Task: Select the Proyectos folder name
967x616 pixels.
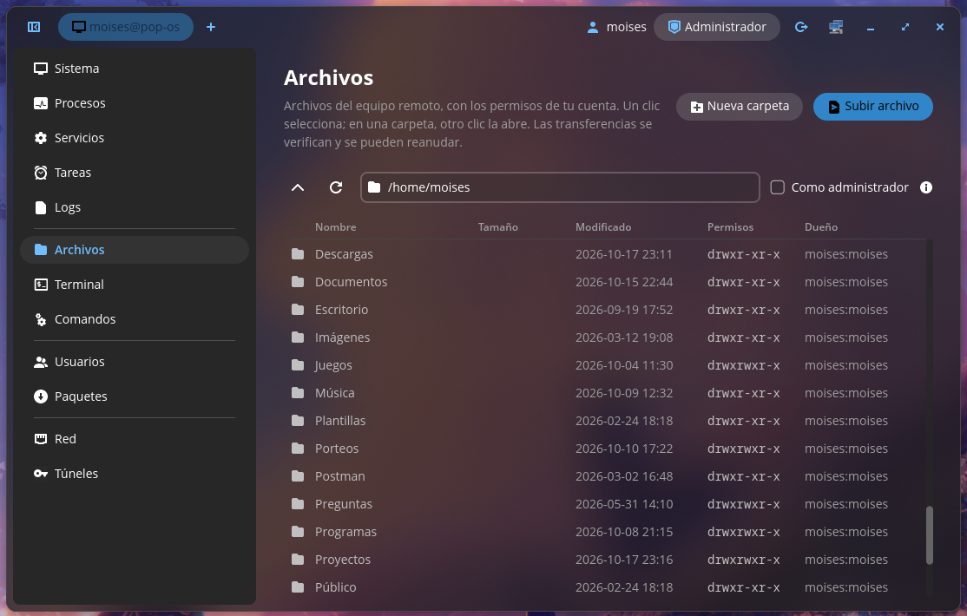Action: (x=343, y=560)
